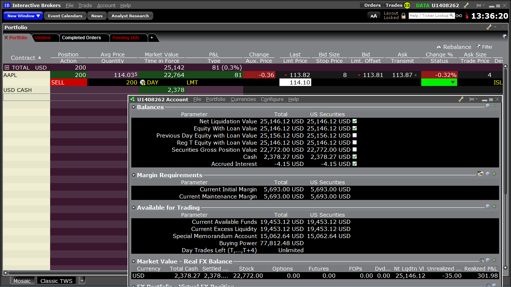The image size is (511, 287).
Task: Click Account window wrench configure icon
Action: click(x=461, y=99)
